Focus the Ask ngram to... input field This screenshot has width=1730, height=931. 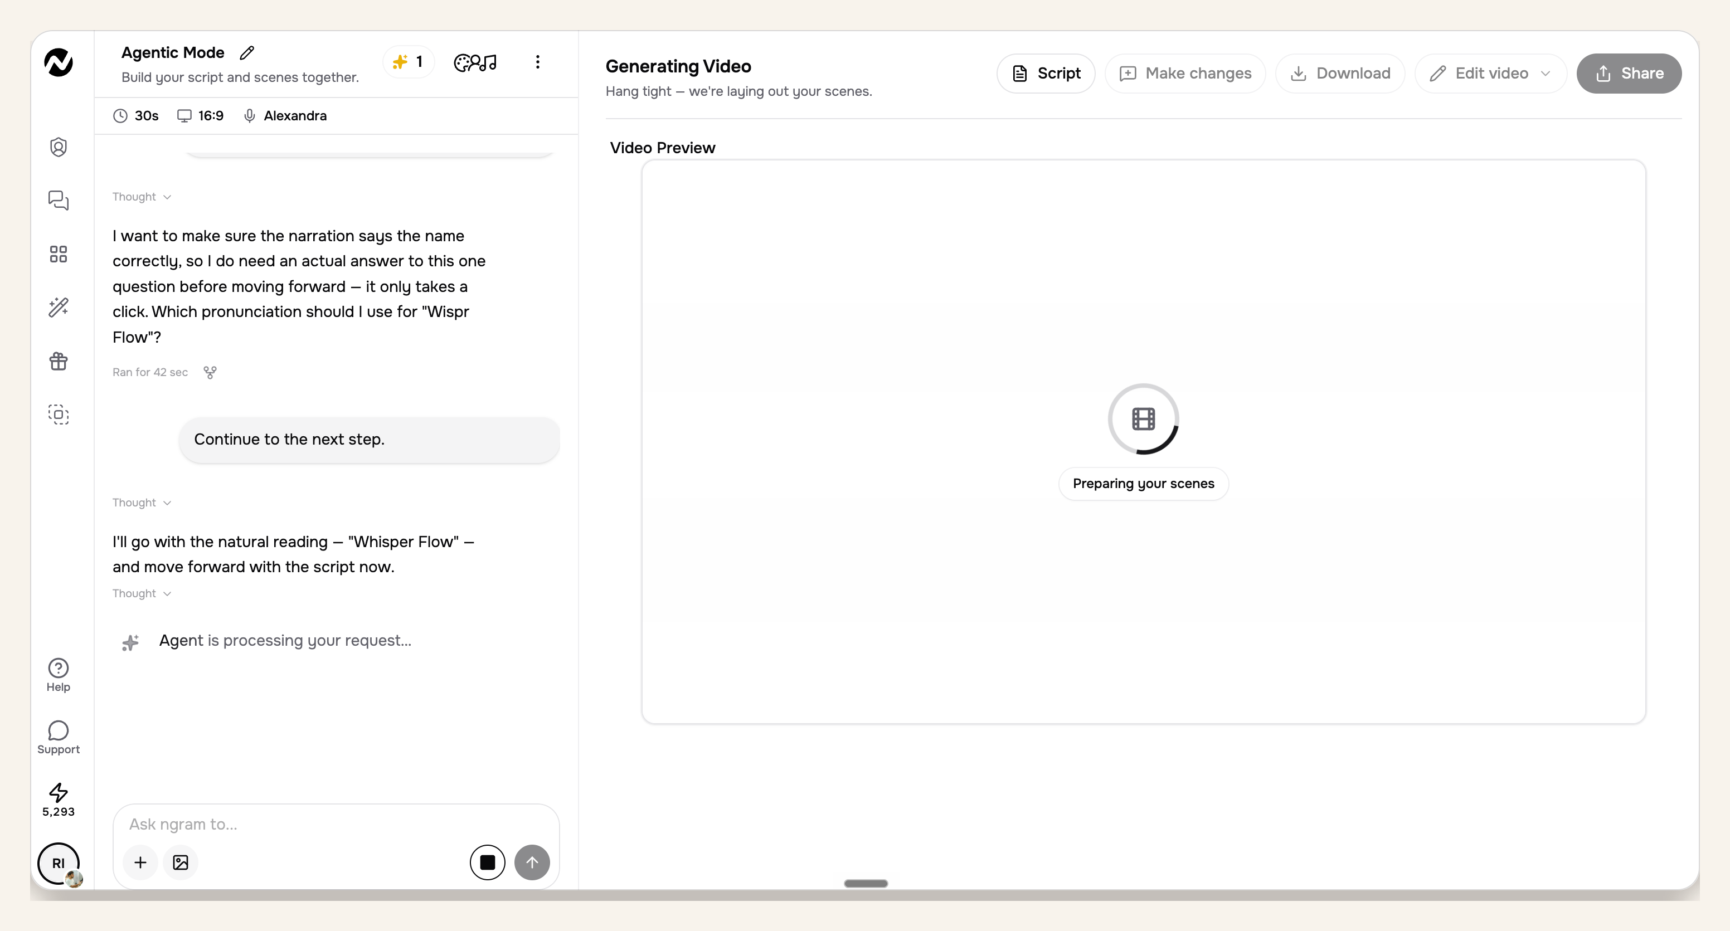coord(336,824)
